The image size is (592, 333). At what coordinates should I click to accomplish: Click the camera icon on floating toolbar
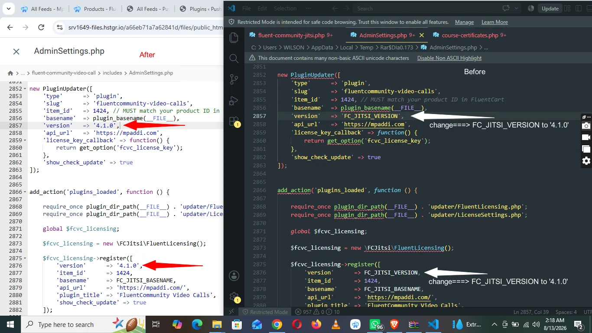[586, 126]
